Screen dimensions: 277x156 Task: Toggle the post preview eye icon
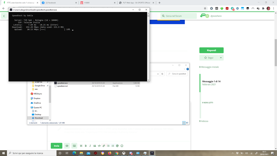click(67, 146)
